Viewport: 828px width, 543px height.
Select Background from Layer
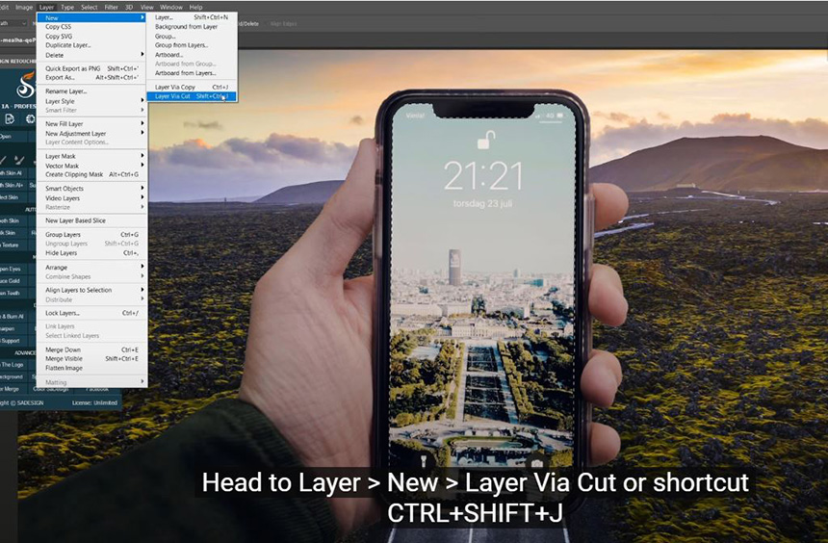pos(193,26)
